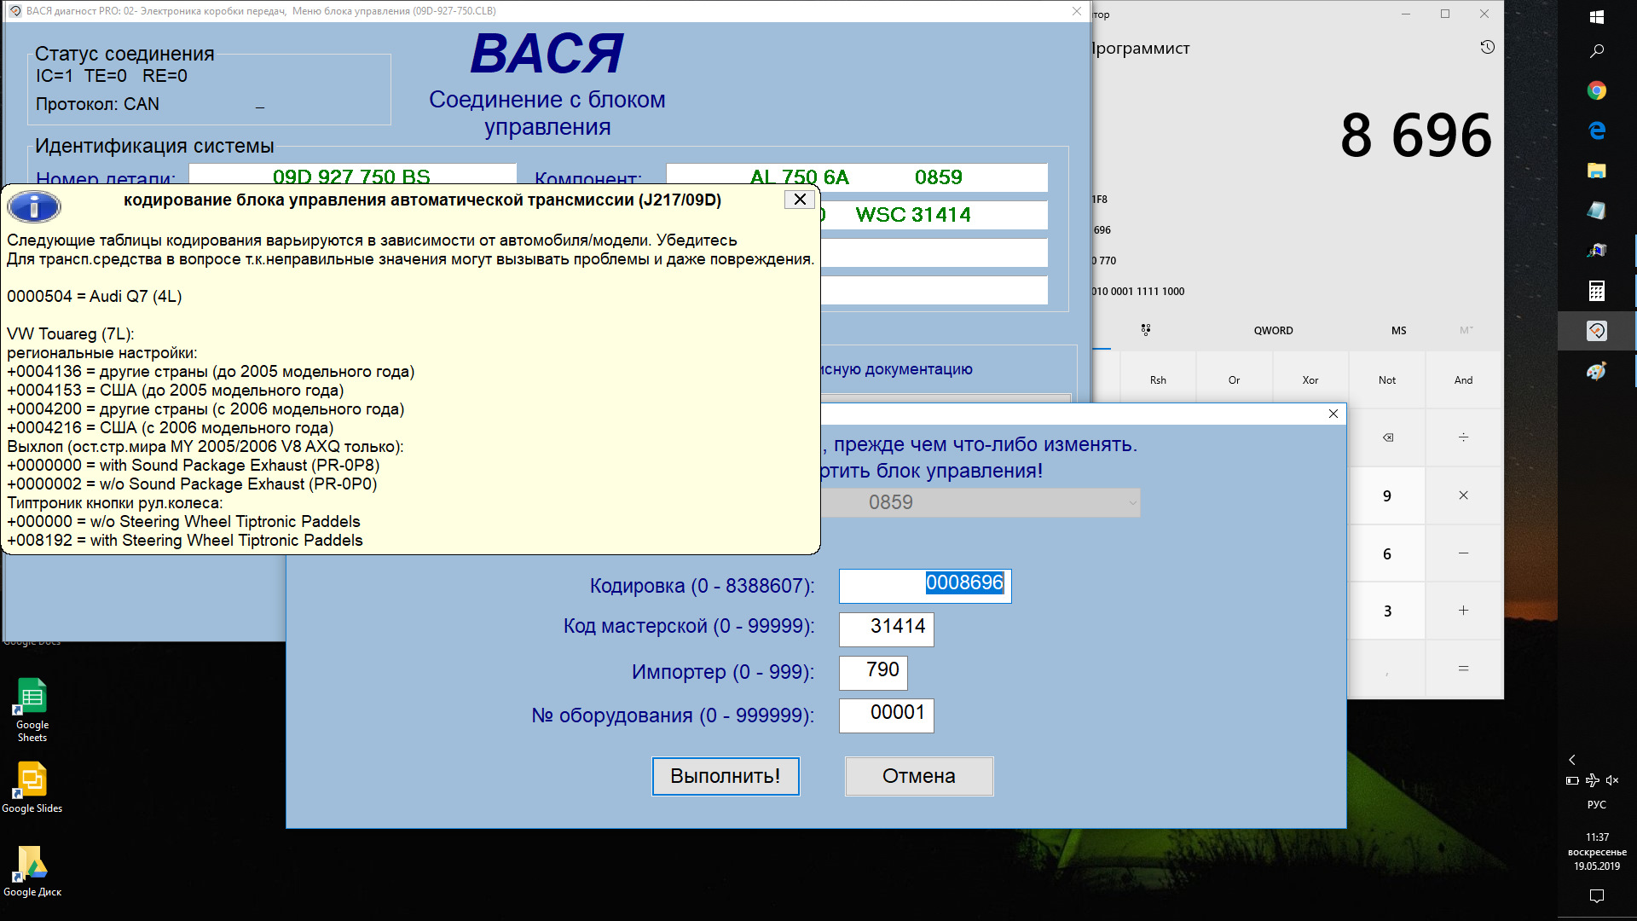This screenshot has width=1637, height=921.
Task: Click calculator digit 9 key
Action: coord(1387,495)
